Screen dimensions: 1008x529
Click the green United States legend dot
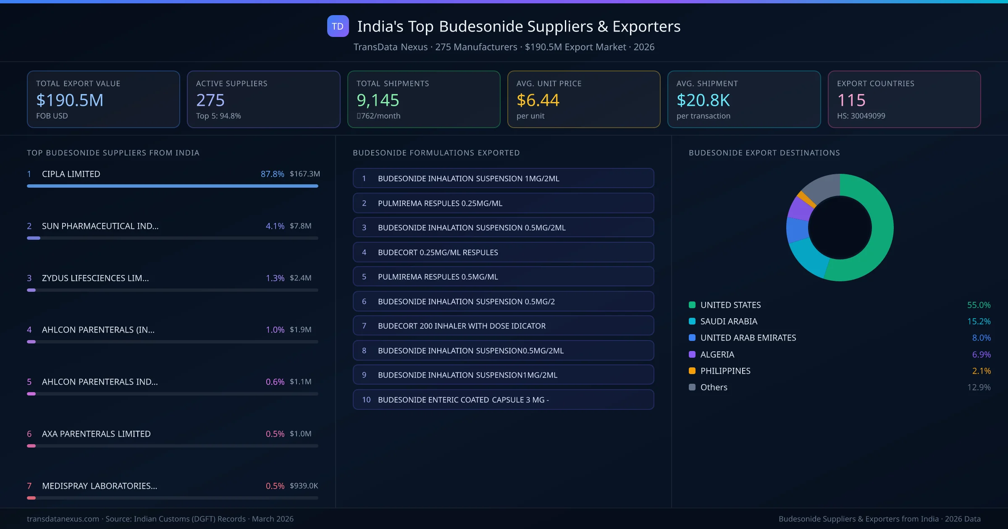[x=691, y=305]
